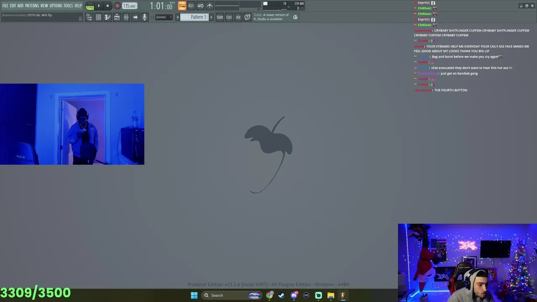Screen dimensions: 537x302
Task: Click the Alt modifier button
Action: point(238,17)
